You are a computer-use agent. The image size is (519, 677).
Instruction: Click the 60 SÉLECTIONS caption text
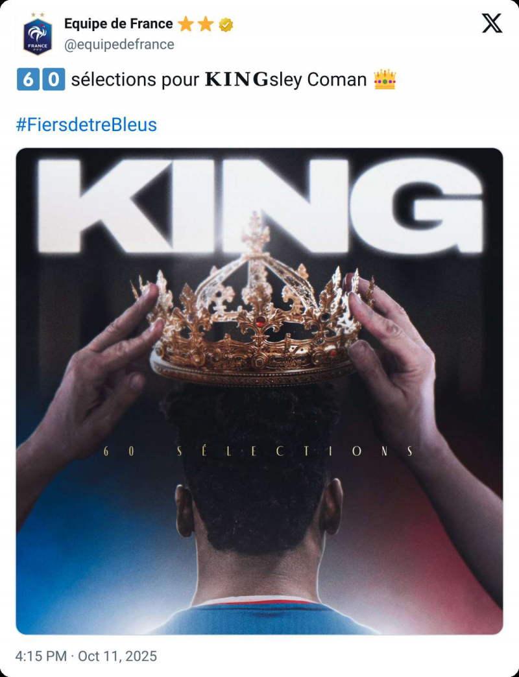pos(259,451)
